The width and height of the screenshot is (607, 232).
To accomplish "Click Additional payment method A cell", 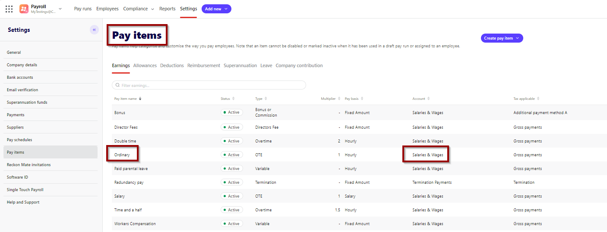I will click(541, 113).
